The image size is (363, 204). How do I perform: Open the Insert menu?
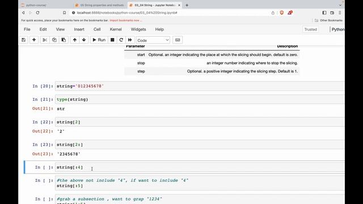point(79,29)
